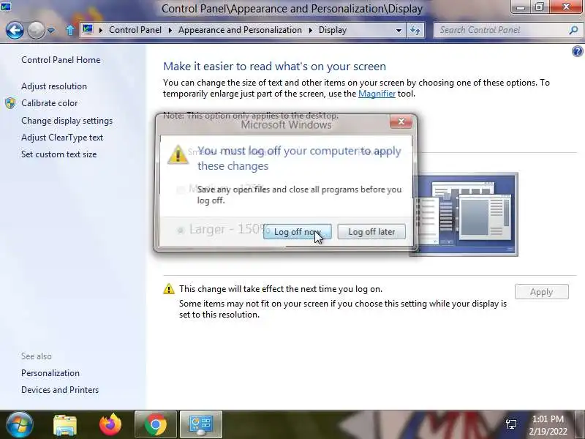This screenshot has height=439, width=585.
Task: Maximize the Control Panel window
Action: click(540, 7)
